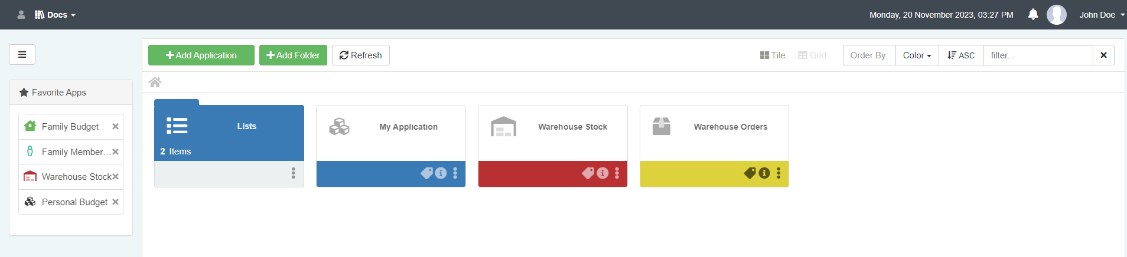
Task: Toggle ASC sort direction
Action: pos(961,55)
